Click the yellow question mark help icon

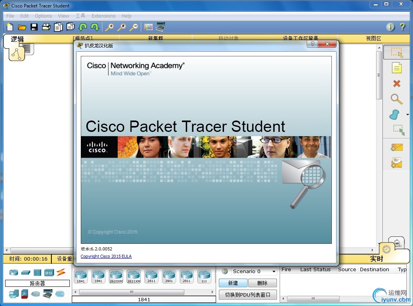pos(402,27)
